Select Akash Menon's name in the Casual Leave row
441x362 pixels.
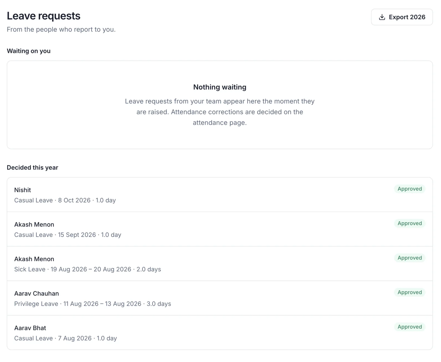34,225
